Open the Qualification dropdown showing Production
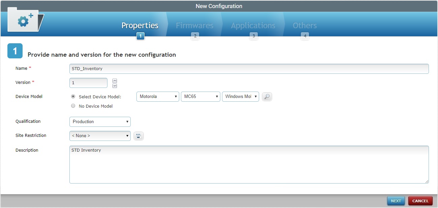The image size is (438, 208). click(100, 121)
